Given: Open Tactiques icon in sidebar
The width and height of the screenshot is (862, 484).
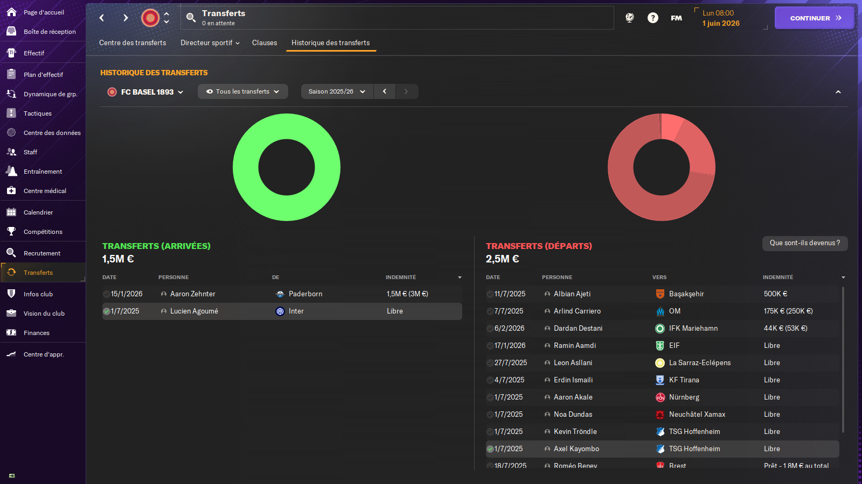Looking at the screenshot, I should [x=11, y=113].
